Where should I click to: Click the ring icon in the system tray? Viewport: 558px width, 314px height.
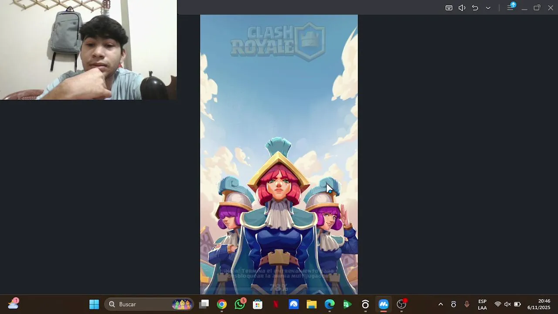click(x=453, y=304)
